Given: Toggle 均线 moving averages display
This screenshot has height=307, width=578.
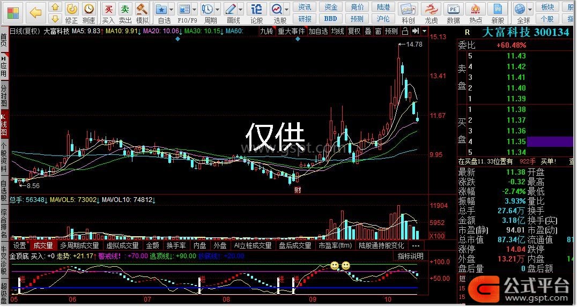Looking at the screenshot, I should tap(337, 31).
